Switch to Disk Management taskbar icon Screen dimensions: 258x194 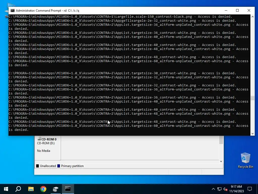pyautogui.click(x=56, y=189)
